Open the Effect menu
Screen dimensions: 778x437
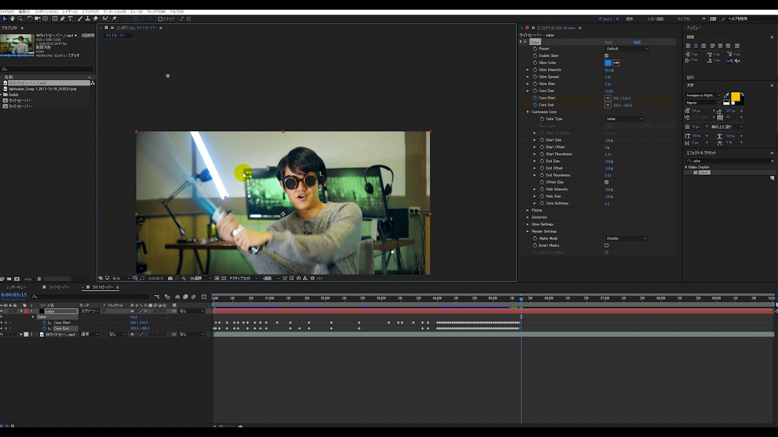click(90, 12)
